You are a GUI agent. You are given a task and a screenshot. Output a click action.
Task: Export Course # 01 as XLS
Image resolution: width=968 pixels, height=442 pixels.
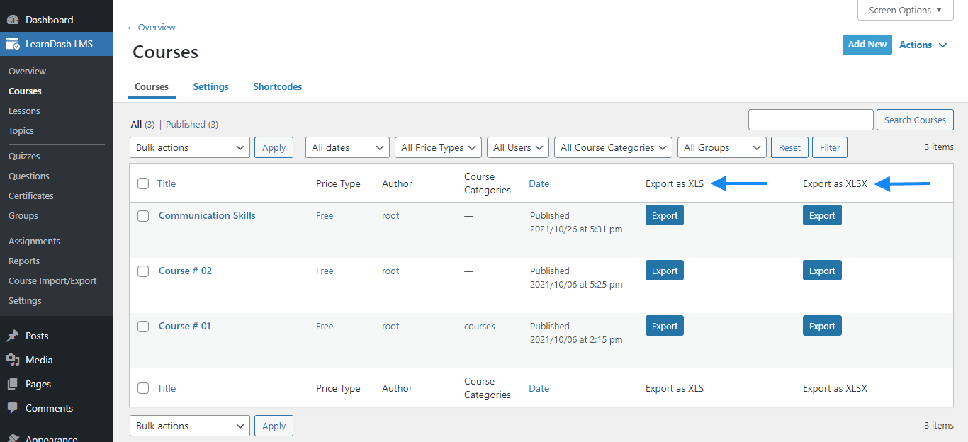(x=665, y=326)
